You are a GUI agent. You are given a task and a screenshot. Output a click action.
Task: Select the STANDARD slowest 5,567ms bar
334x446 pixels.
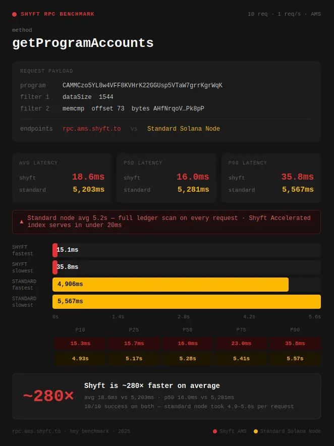pyautogui.click(x=187, y=302)
